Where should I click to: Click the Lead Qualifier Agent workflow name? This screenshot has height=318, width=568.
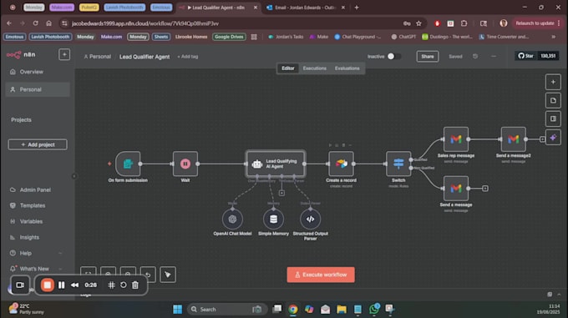(145, 57)
